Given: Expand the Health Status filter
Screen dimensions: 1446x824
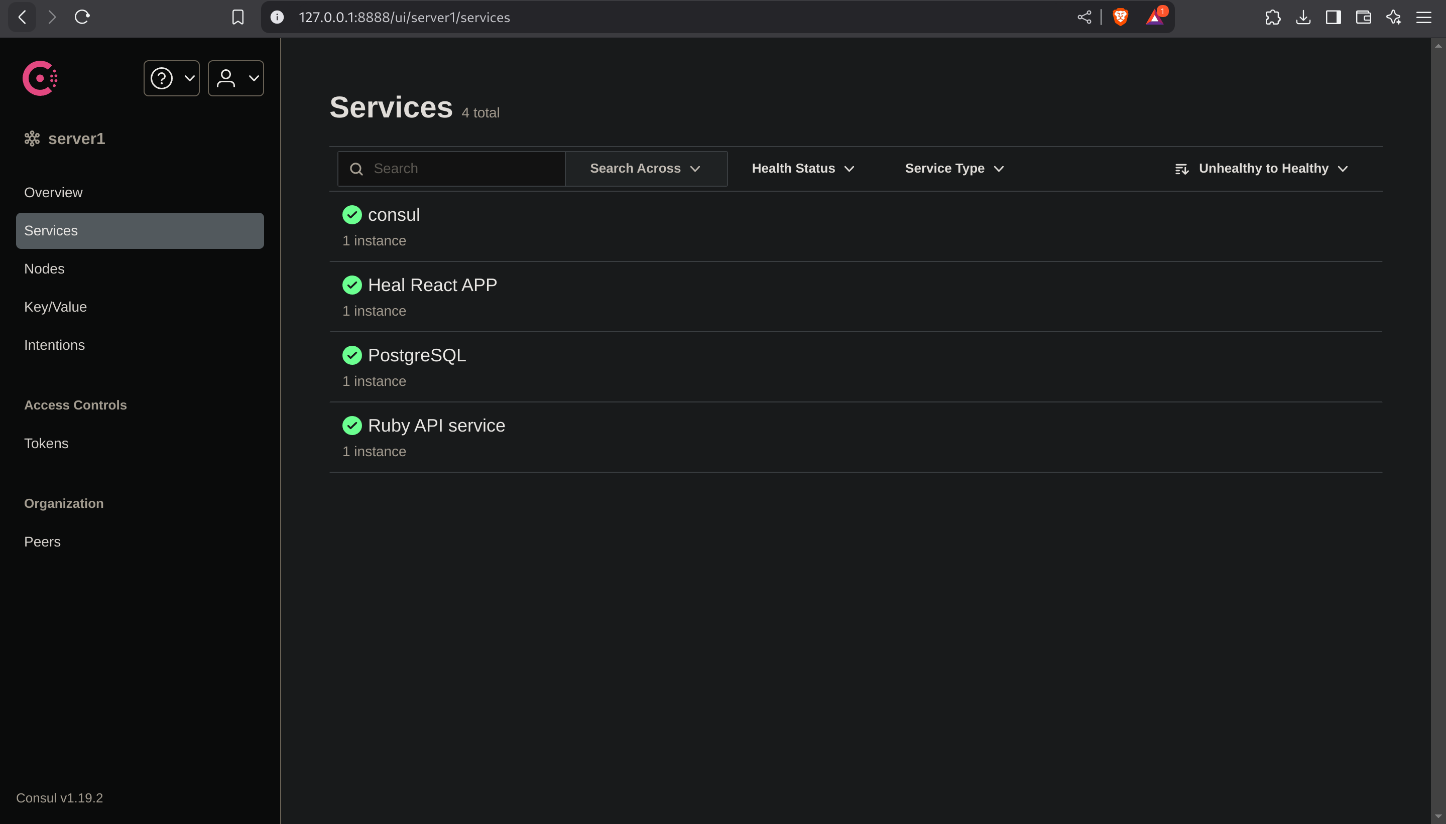Looking at the screenshot, I should (x=803, y=169).
